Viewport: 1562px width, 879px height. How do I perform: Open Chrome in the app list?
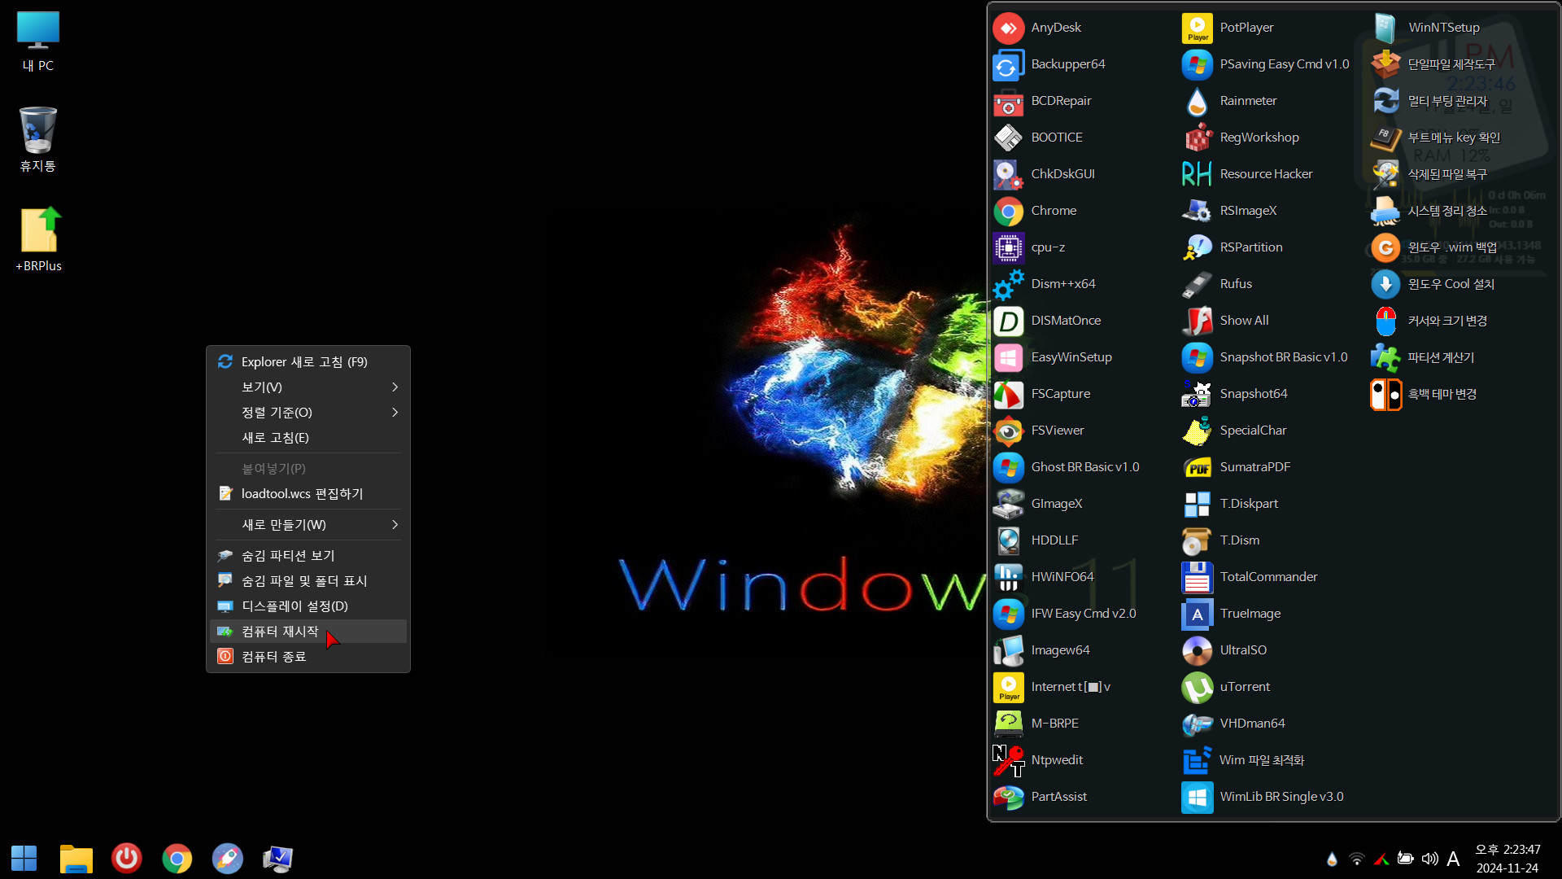[x=1035, y=211]
